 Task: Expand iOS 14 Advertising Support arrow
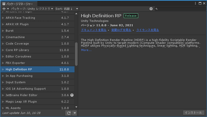click(x=3, y=89)
